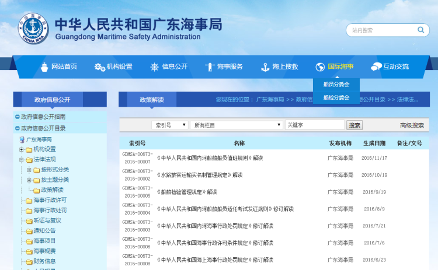Expand the 机构设置 tree node
Screen dimensions: 438x270
pyautogui.click(x=22, y=149)
